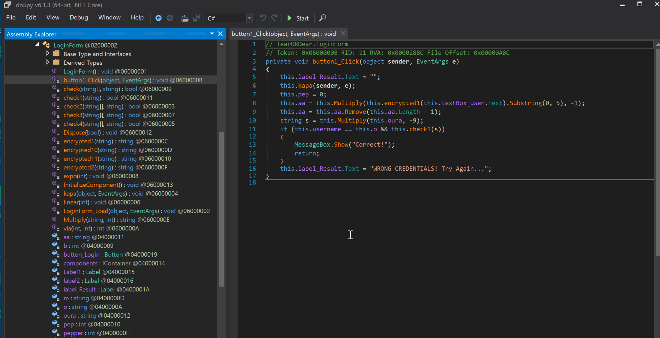Click the Save All toolbar icon
The width and height of the screenshot is (660, 338).
(x=196, y=18)
